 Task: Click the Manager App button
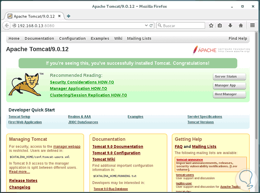pos(229,86)
